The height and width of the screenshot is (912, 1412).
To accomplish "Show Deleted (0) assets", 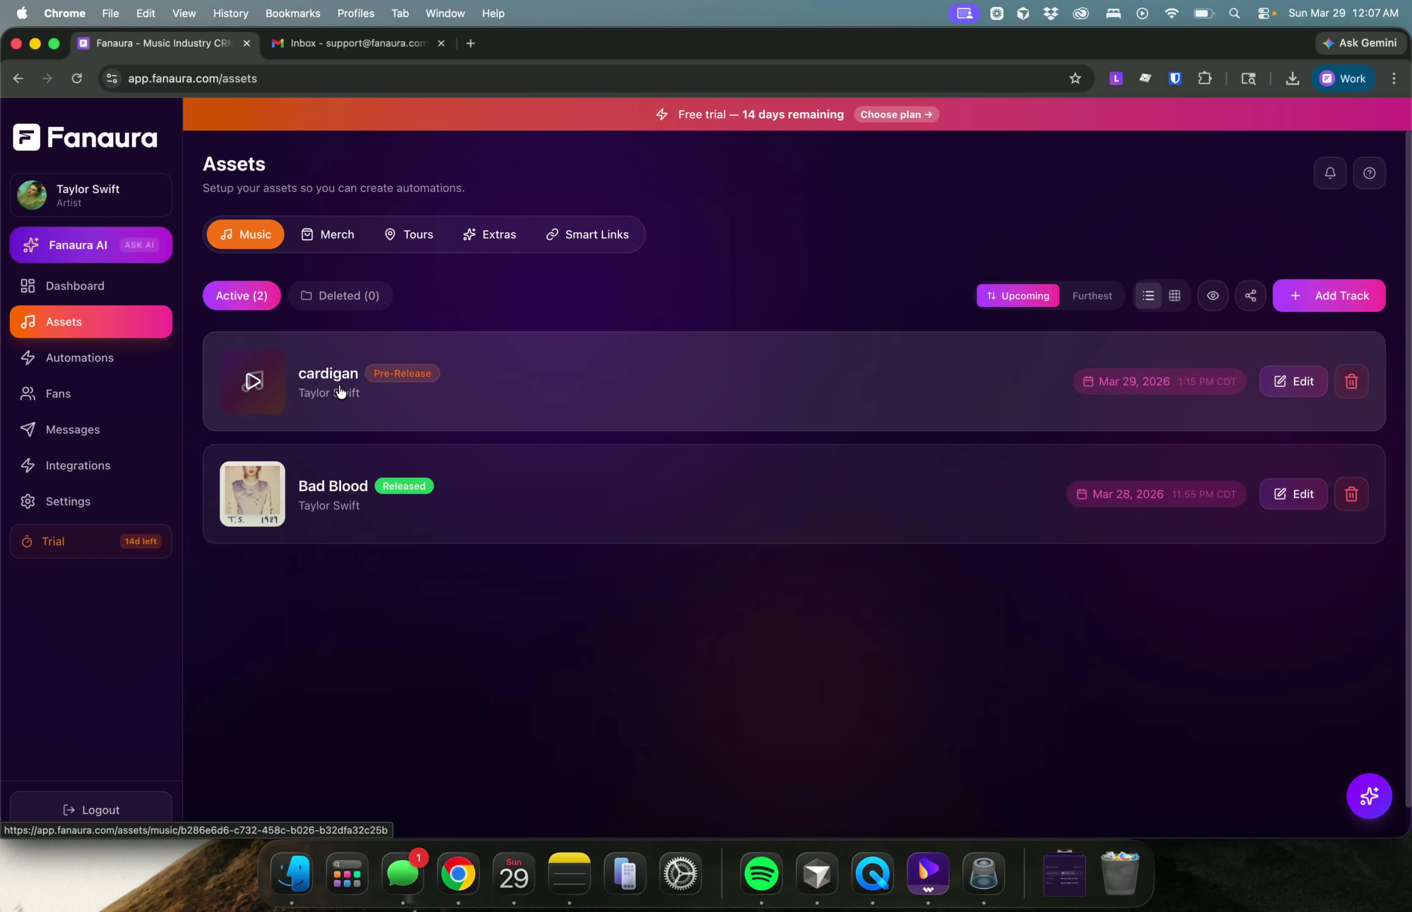I will pos(340,296).
